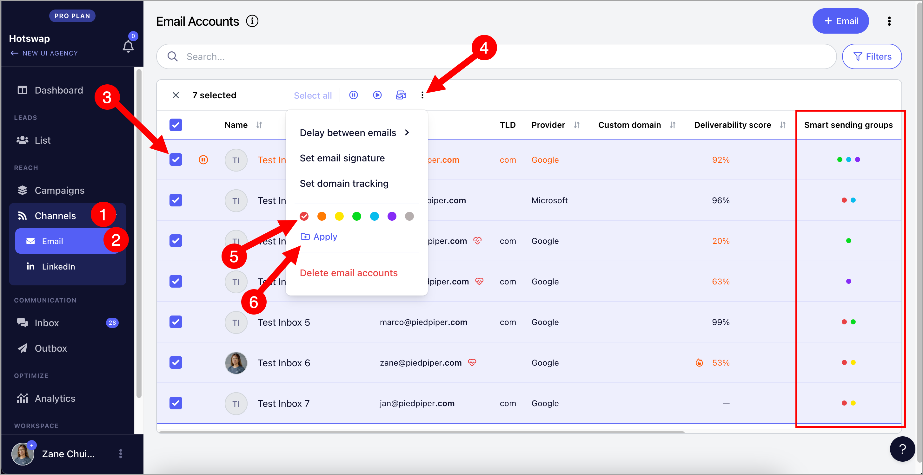Screen dimensions: 923x475
Task: Click the table horizontal scrollbar
Action: 422,433
